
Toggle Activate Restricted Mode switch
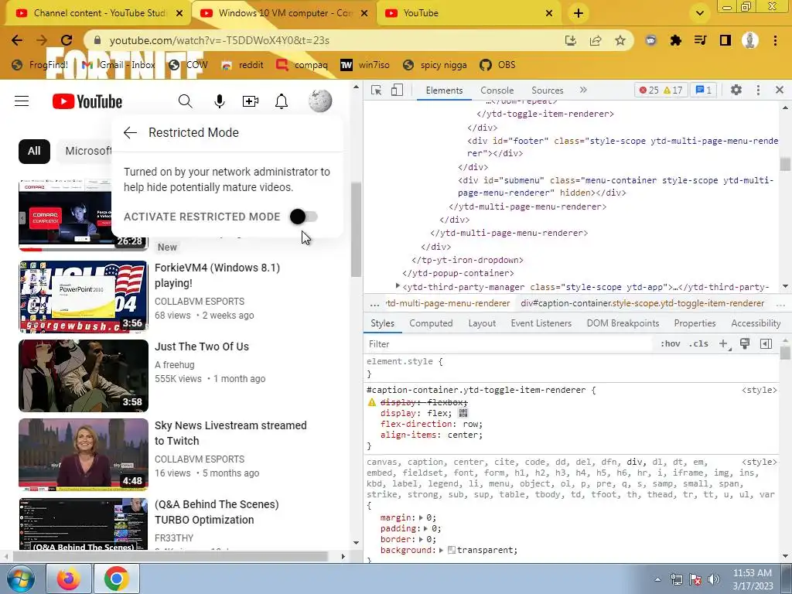[303, 217]
